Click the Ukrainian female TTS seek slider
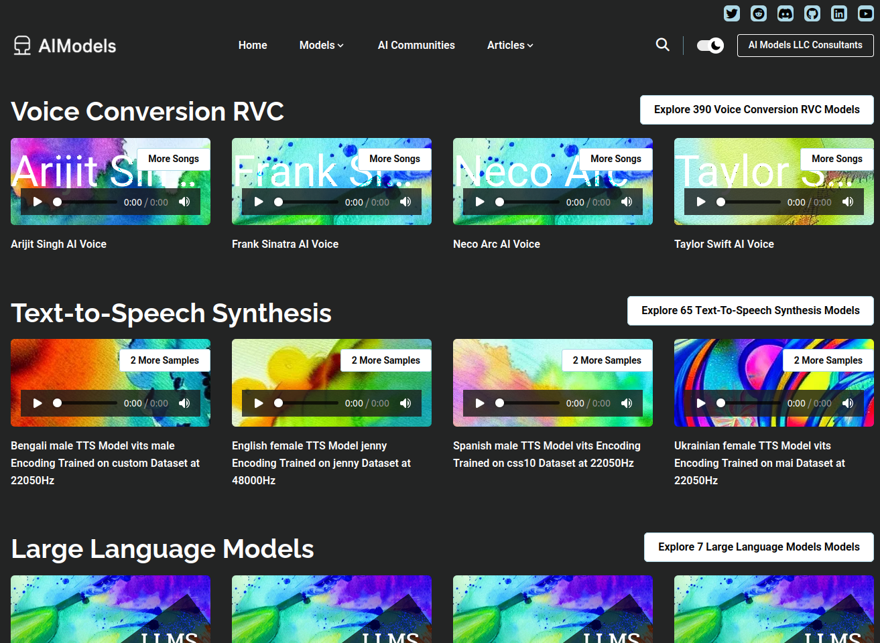 pos(748,403)
